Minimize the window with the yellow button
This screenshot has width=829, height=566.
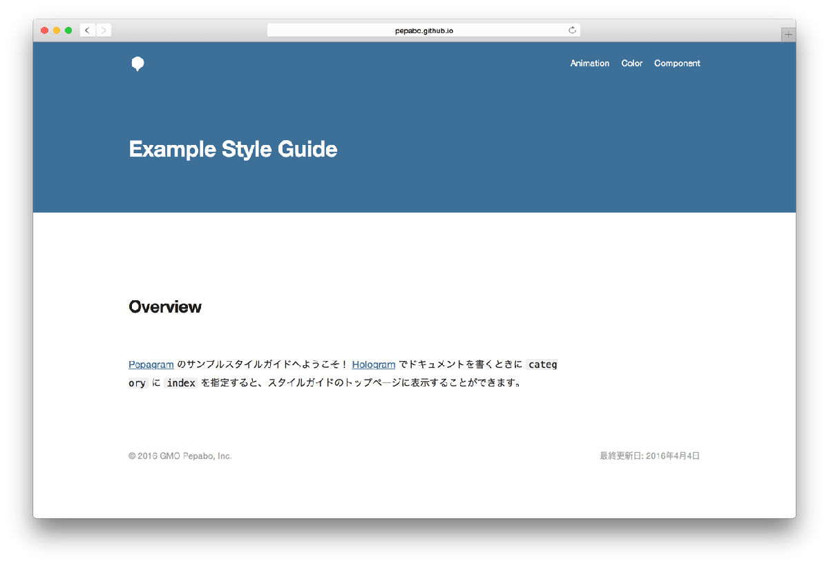(x=57, y=30)
